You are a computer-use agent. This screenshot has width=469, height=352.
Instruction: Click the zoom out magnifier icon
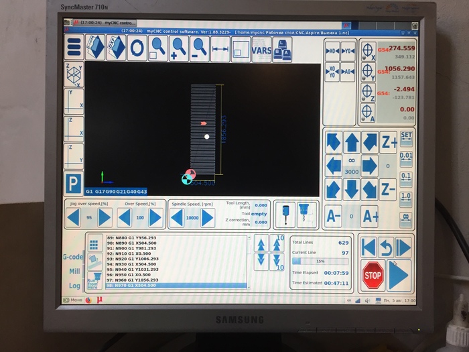click(x=200, y=48)
